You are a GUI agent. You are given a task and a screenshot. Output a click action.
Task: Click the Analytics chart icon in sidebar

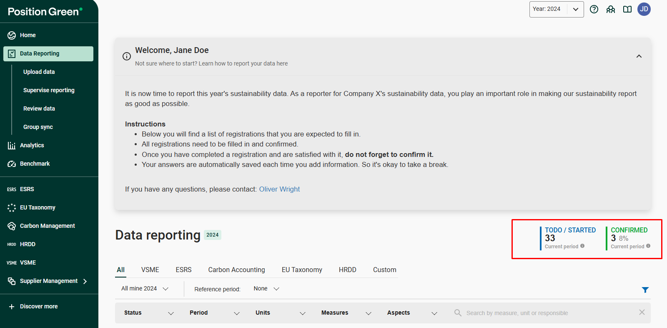[12, 146]
